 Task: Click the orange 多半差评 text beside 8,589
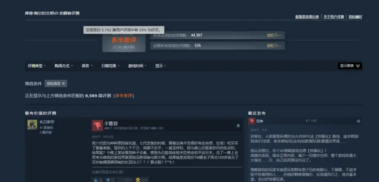(x=124, y=95)
